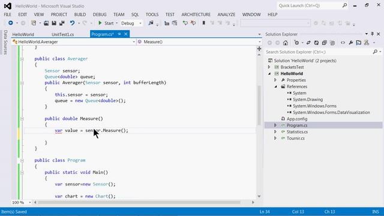Click the editor vertical scrollbar thumb
Screen dimensions: 384x216
259,106
